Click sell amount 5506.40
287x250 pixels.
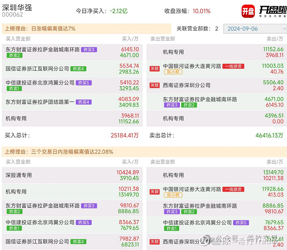[273, 82]
